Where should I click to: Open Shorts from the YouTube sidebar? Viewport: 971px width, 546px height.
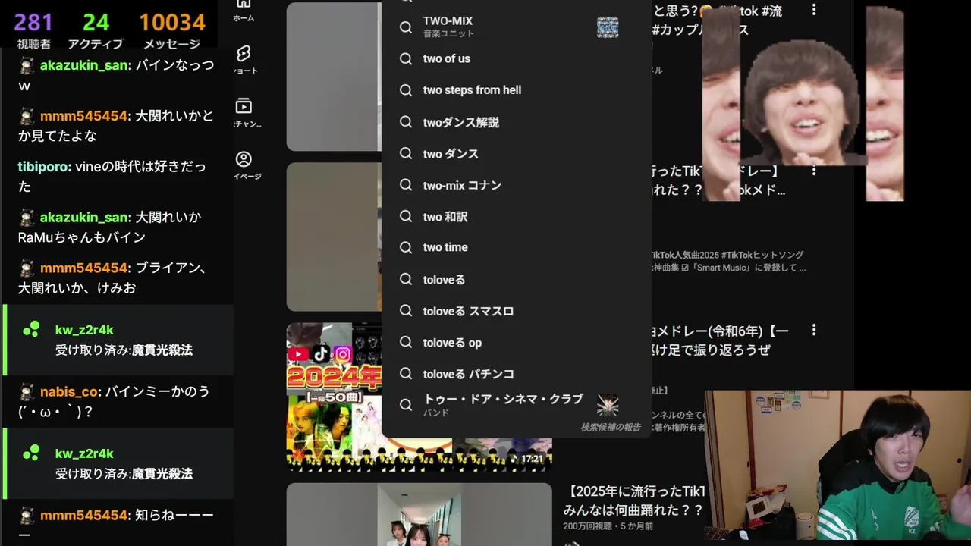[244, 59]
